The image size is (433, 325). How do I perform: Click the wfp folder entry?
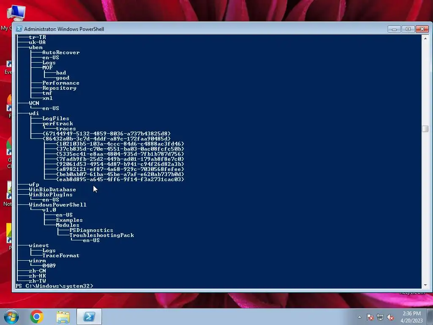(34, 185)
